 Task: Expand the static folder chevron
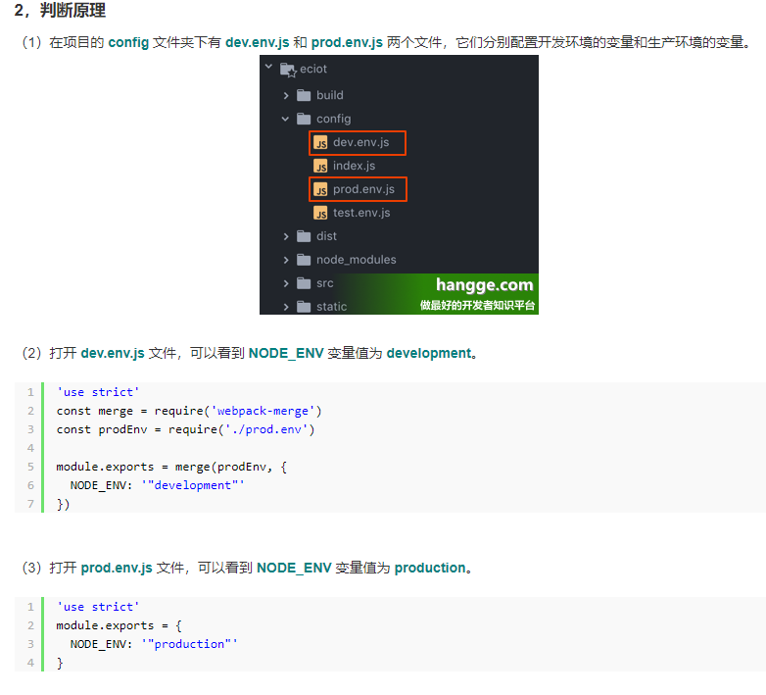[286, 307]
